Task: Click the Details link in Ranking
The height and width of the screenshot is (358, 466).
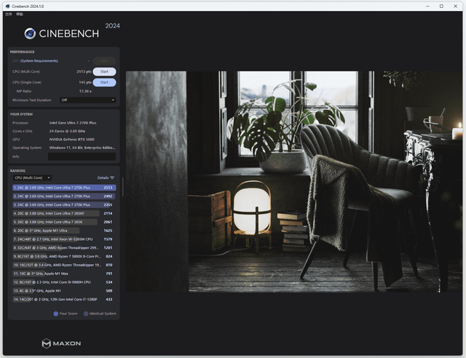Action: click(103, 178)
